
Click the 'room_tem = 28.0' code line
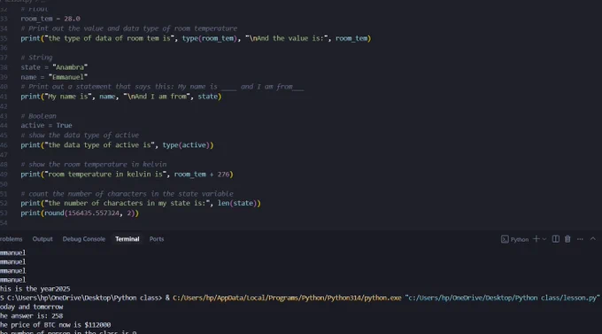pos(50,19)
